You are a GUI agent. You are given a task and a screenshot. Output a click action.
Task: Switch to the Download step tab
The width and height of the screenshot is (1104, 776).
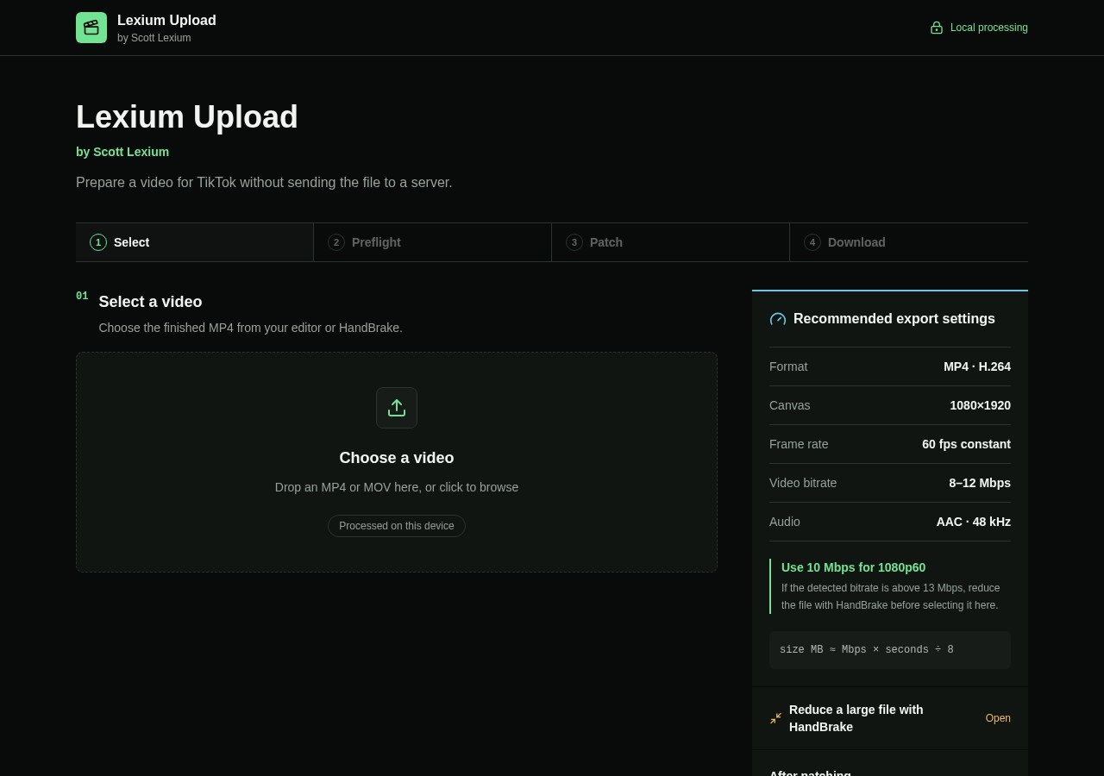[909, 242]
